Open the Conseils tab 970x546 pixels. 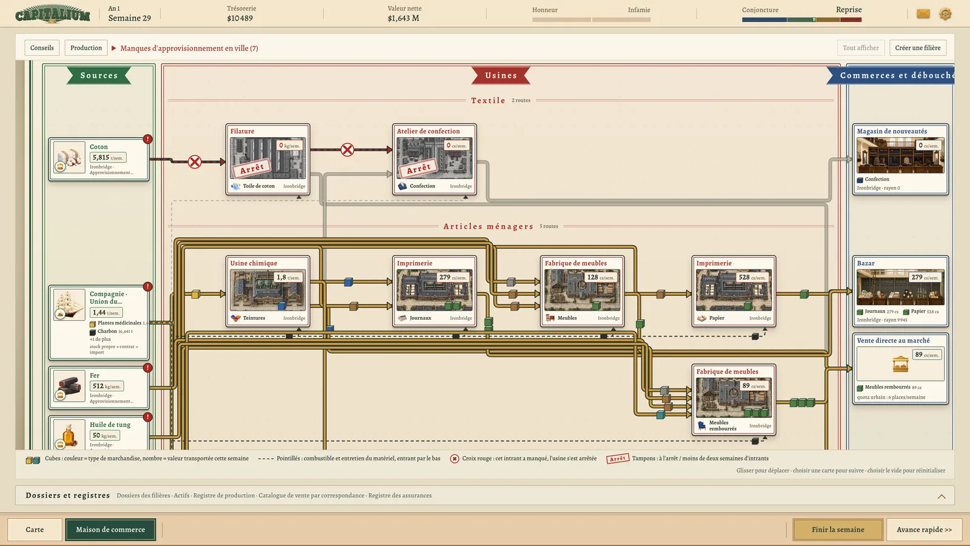(42, 48)
